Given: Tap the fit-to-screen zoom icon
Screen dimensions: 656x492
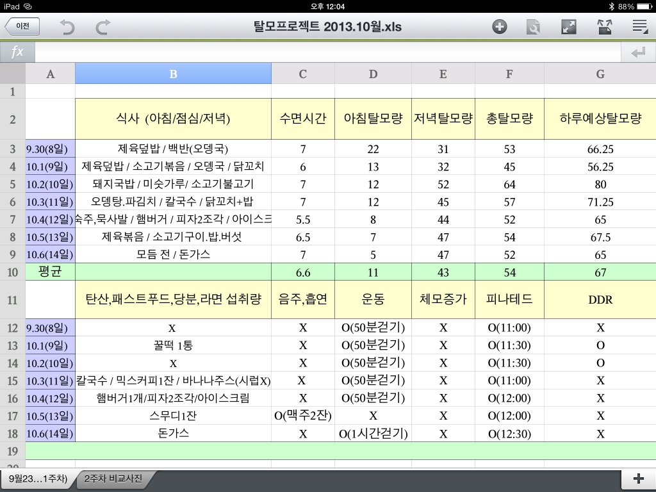Looking at the screenshot, I should pyautogui.click(x=605, y=27).
